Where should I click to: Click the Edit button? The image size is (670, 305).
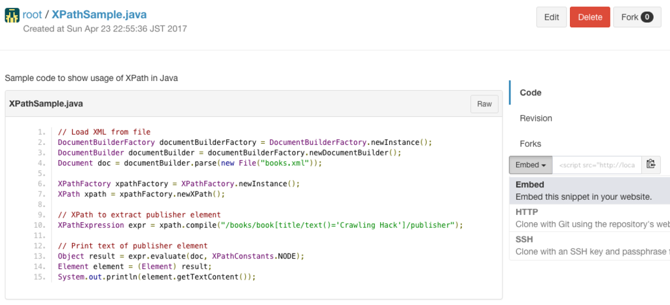click(x=552, y=17)
